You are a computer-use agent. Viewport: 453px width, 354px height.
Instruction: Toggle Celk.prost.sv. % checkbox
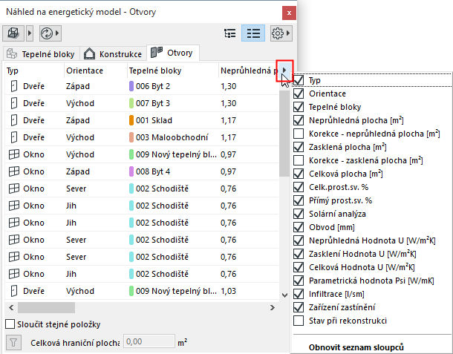299,187
